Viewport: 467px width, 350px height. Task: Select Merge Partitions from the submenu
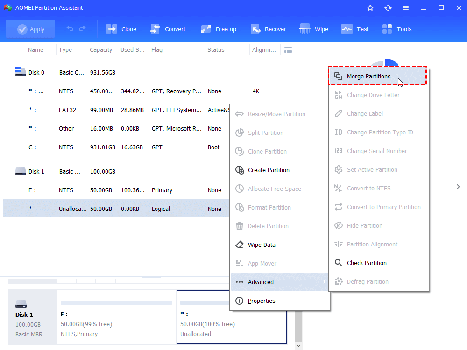[x=368, y=77]
